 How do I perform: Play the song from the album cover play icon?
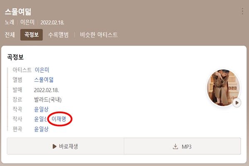(237, 103)
